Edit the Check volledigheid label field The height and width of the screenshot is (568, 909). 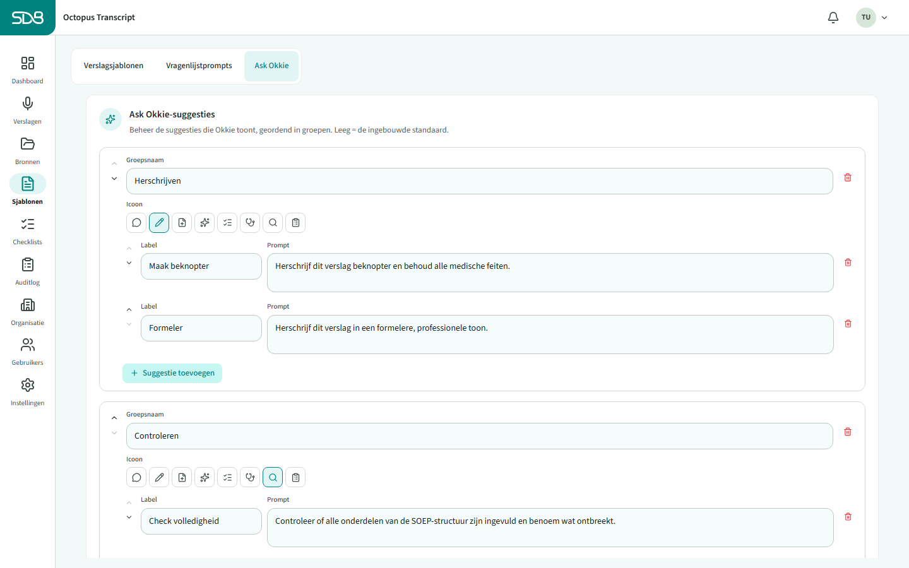click(x=201, y=521)
